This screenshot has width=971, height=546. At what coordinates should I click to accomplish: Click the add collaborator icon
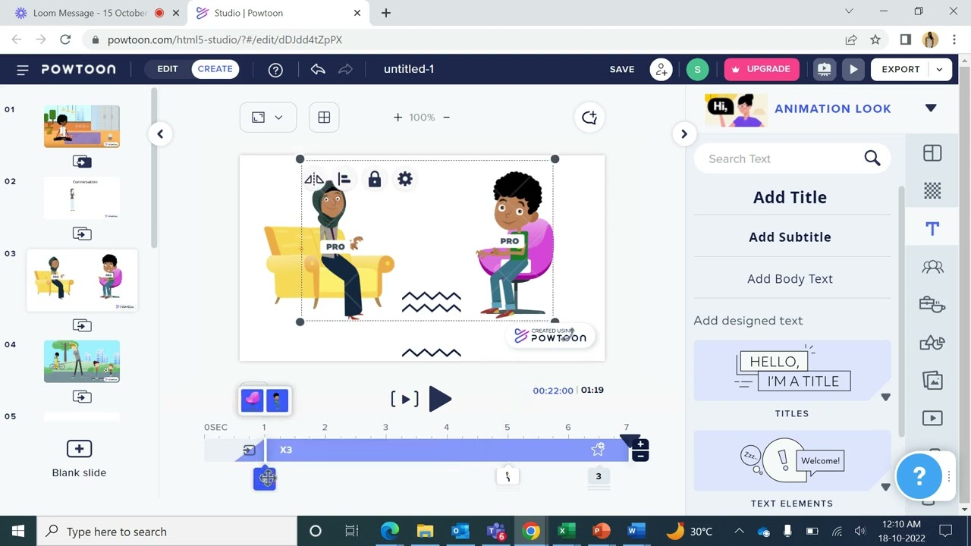(661, 69)
